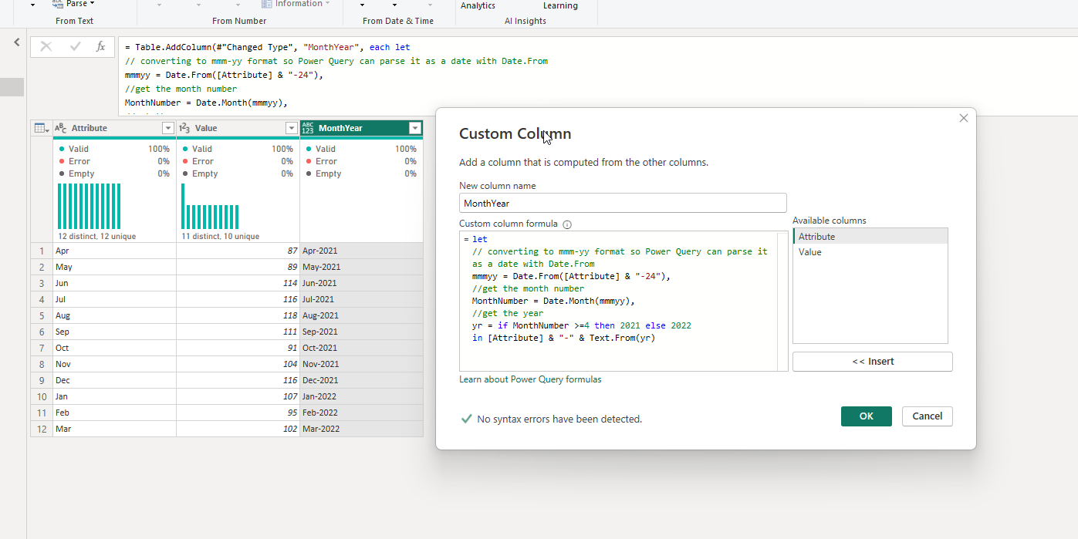Click the fx function icon
The height and width of the screenshot is (539, 1078).
click(x=100, y=47)
